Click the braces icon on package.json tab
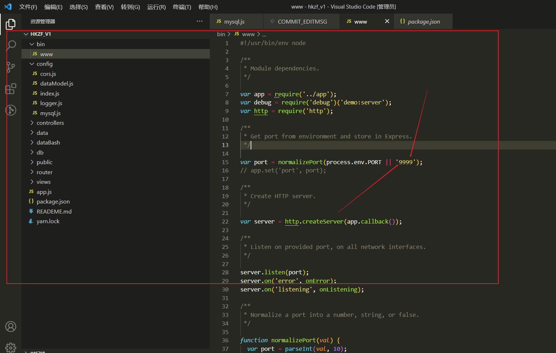The image size is (556, 353). (x=402, y=21)
